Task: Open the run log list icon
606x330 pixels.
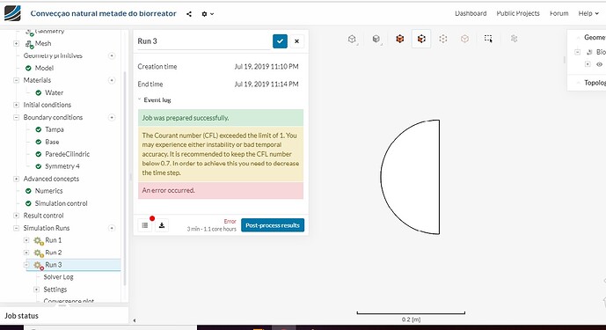Action: pyautogui.click(x=145, y=225)
